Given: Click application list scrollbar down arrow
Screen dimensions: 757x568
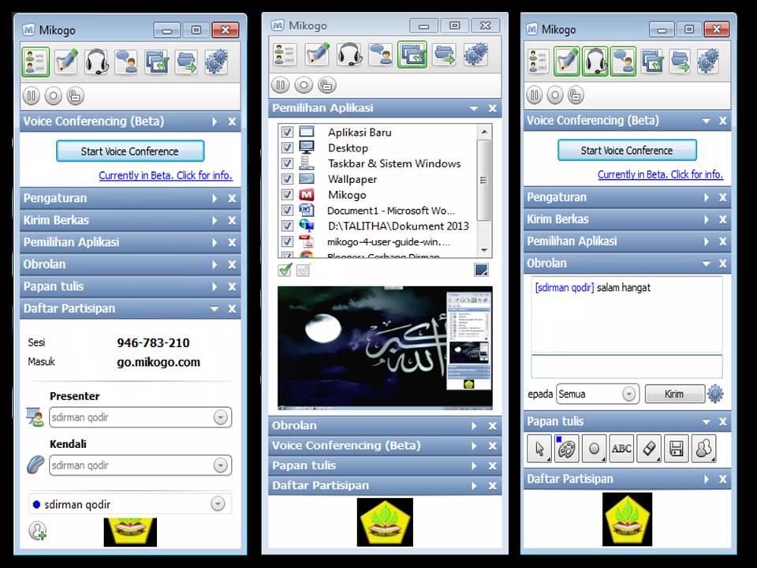Looking at the screenshot, I should 484,250.
